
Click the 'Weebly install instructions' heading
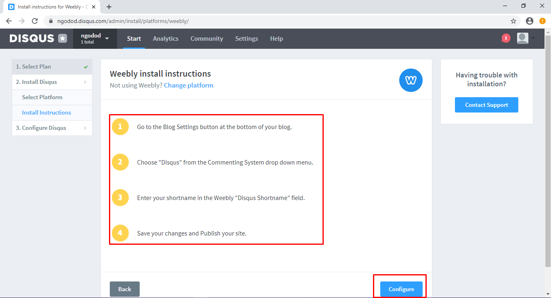pos(160,74)
